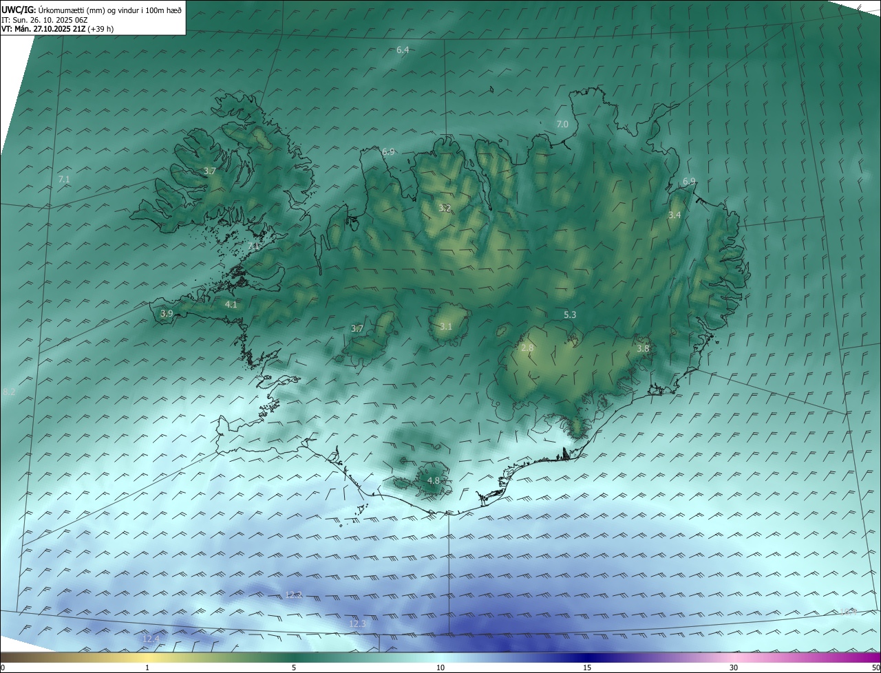Pick the 3.2 value label in northern Iceland
881x673 pixels.
[445, 208]
